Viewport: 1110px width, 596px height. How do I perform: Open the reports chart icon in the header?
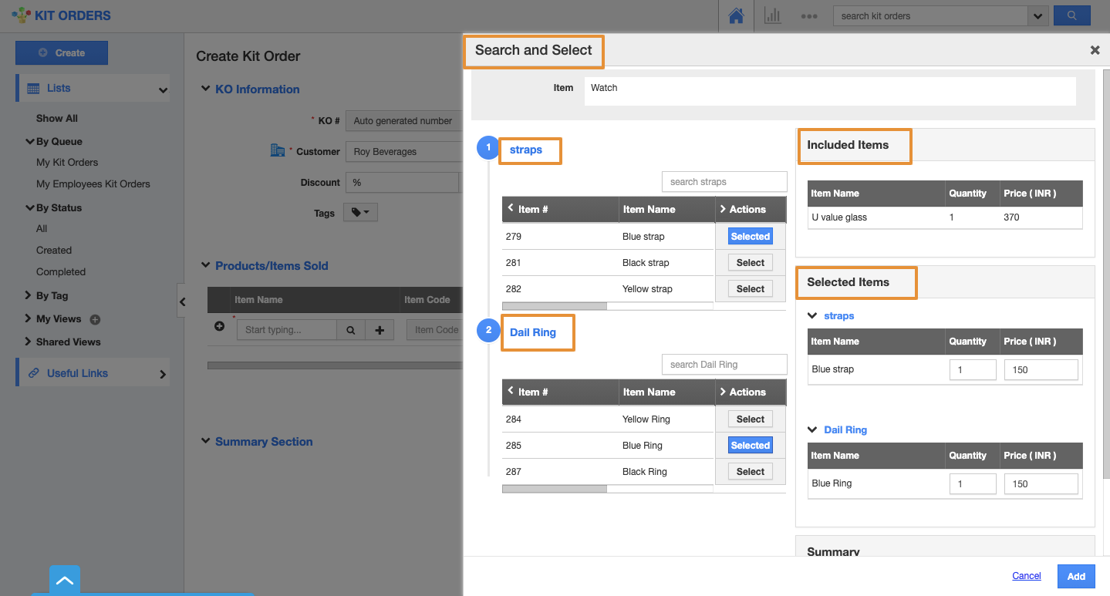click(772, 15)
